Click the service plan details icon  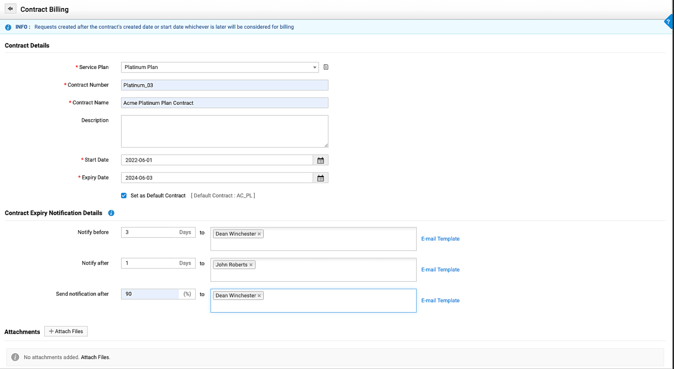[x=326, y=67]
